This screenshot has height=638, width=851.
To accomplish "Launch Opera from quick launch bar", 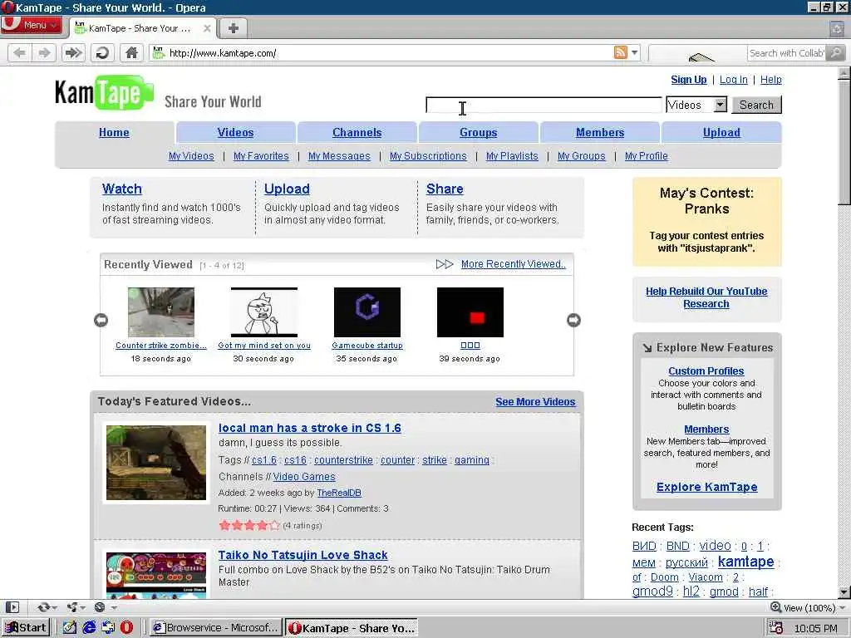I will click(126, 628).
